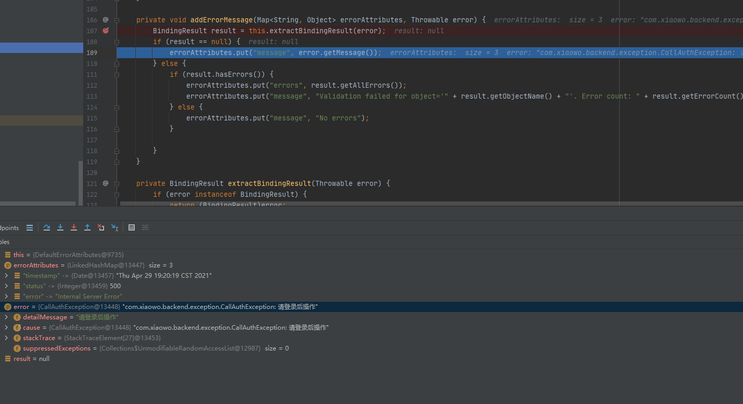
Task: Click the Step Out debugger icon
Action: coord(87,227)
